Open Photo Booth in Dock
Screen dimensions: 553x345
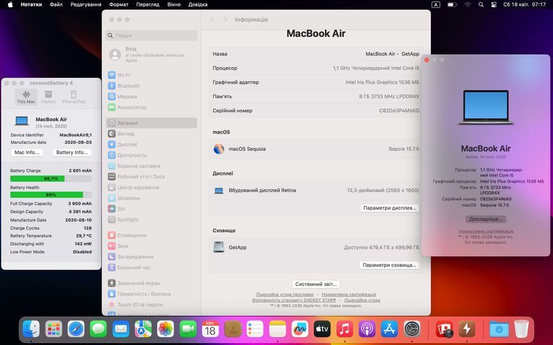coord(444,329)
